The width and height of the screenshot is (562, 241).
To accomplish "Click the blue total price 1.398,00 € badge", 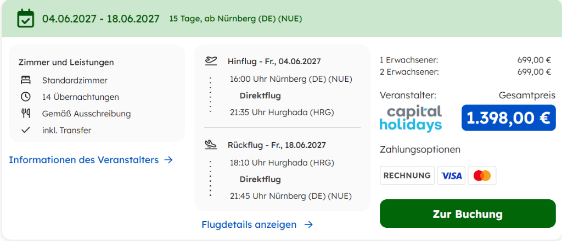I will tap(509, 117).
